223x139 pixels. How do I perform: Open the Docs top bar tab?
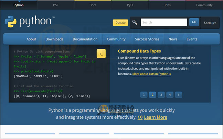tap(93, 5)
